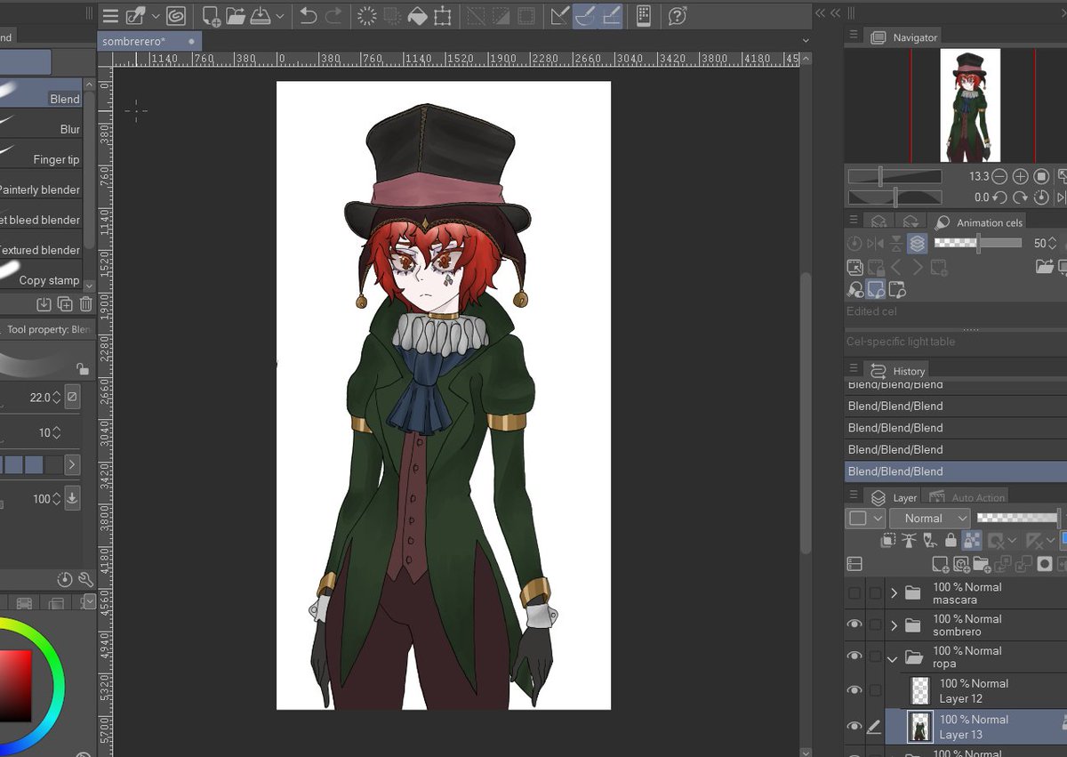
Task: Select the highlighted bottom Blend/Blend/Blend history entry
Action: [956, 471]
